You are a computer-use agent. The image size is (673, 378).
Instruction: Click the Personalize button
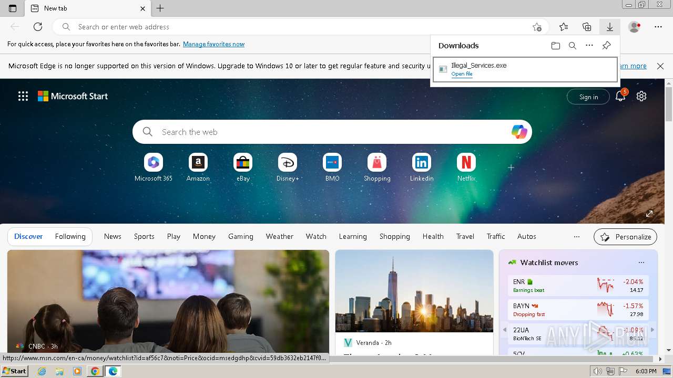pos(625,237)
